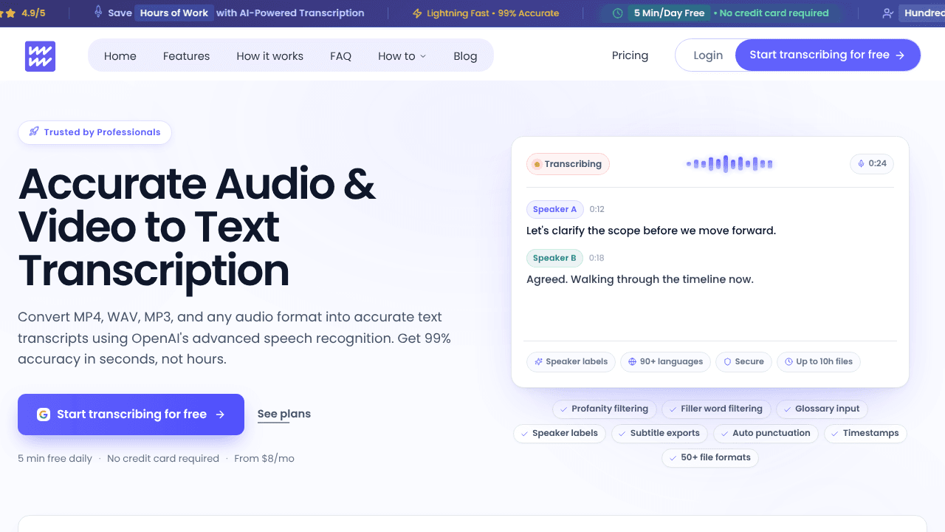This screenshot has height=532, width=945.
Task: Follow the See plans link
Action: coord(284,414)
